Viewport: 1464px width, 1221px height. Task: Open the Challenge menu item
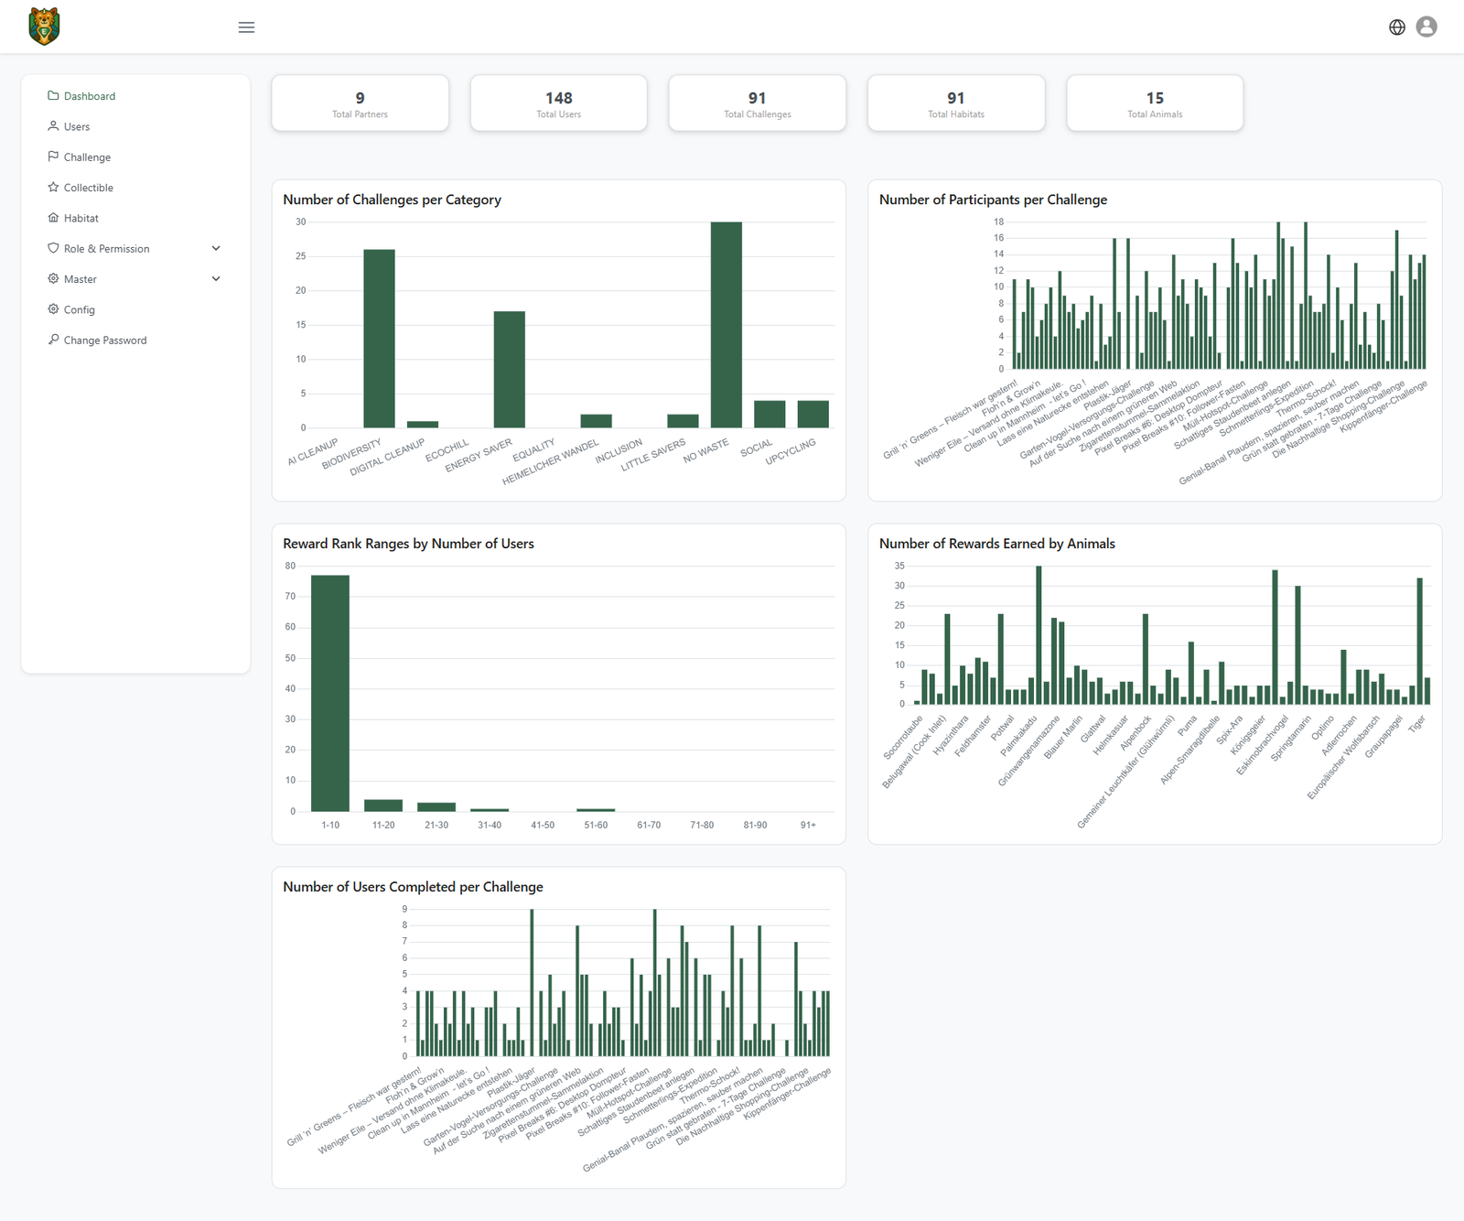[87, 157]
